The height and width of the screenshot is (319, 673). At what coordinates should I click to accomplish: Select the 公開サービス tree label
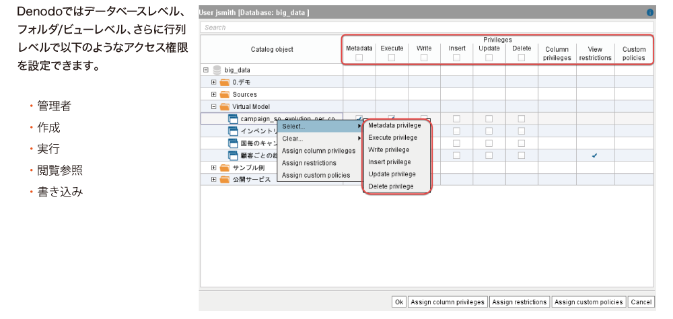tap(252, 180)
